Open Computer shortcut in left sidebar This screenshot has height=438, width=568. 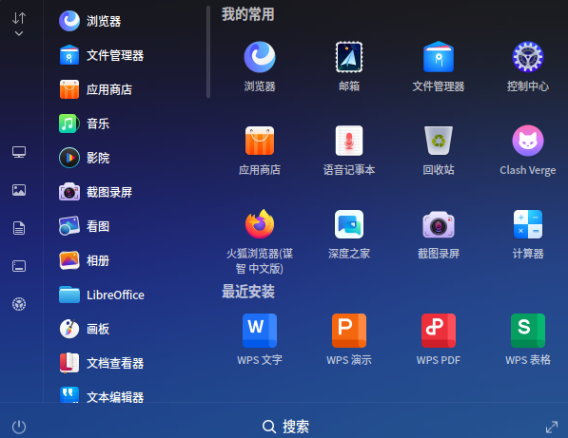click(x=19, y=152)
